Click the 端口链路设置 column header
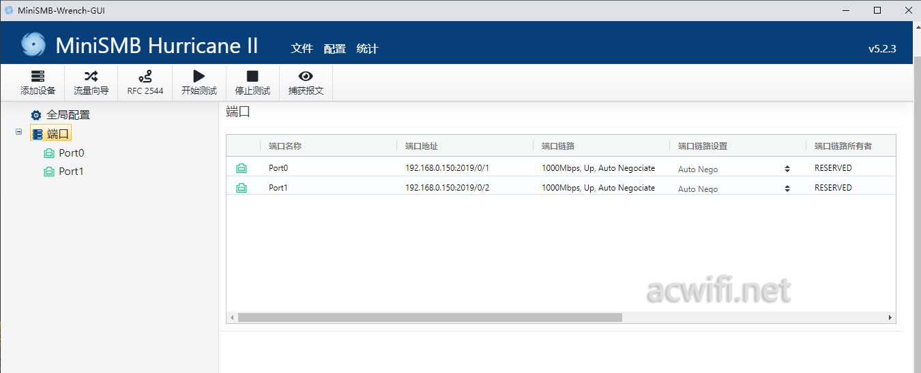This screenshot has width=921, height=373. coord(703,146)
